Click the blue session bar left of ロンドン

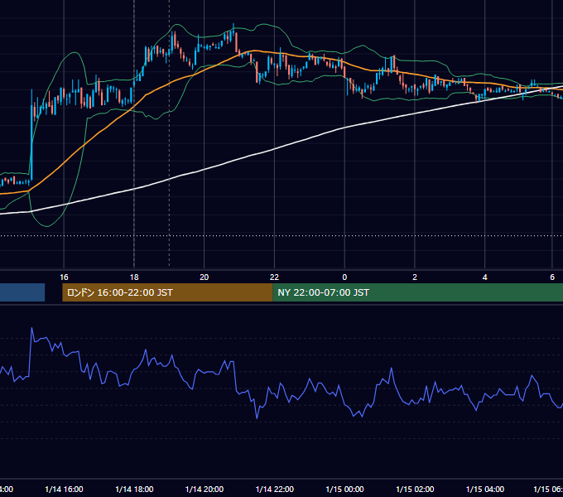point(22,292)
